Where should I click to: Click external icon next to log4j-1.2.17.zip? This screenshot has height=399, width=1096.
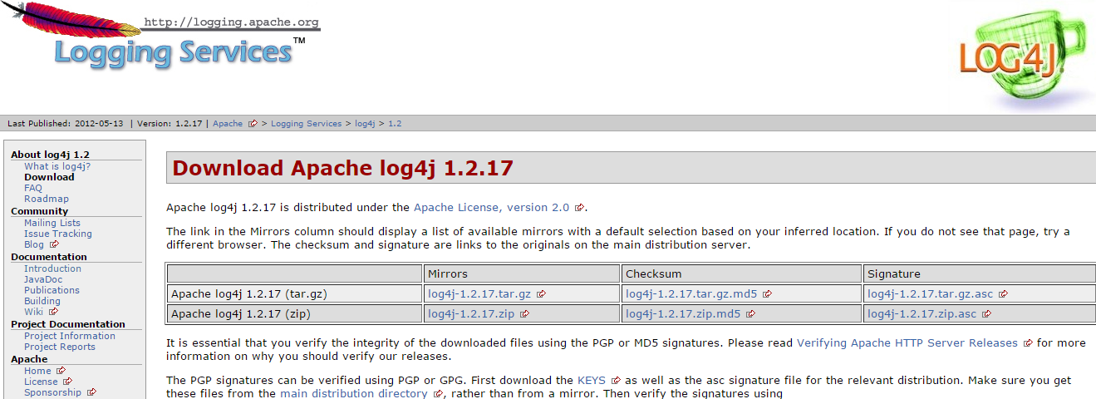[524, 314]
